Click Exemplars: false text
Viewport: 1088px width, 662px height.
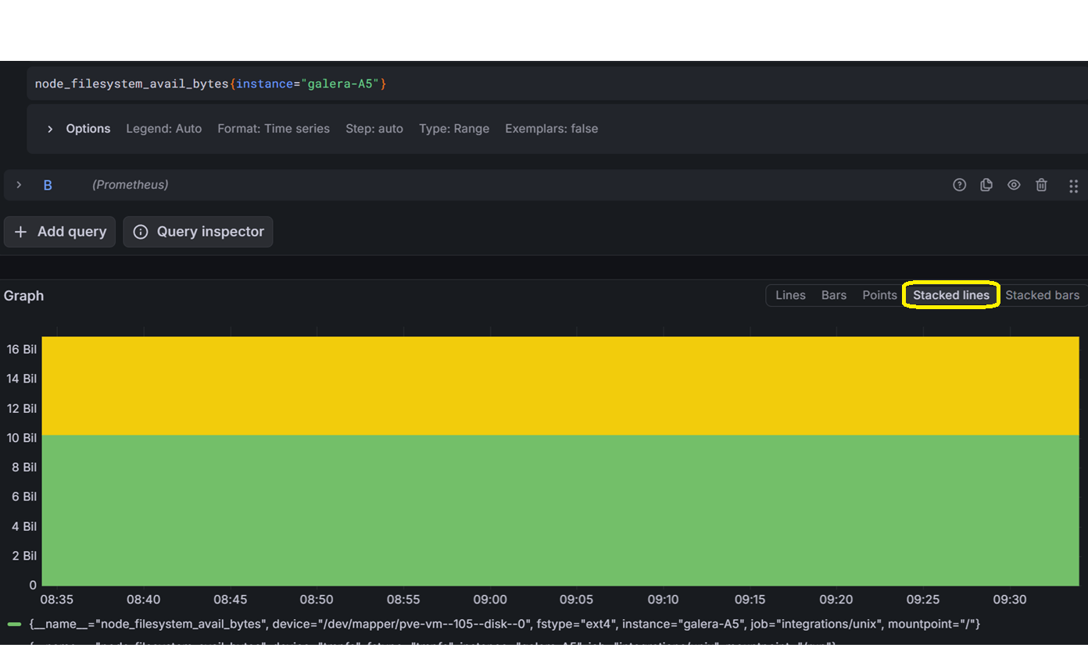(551, 129)
